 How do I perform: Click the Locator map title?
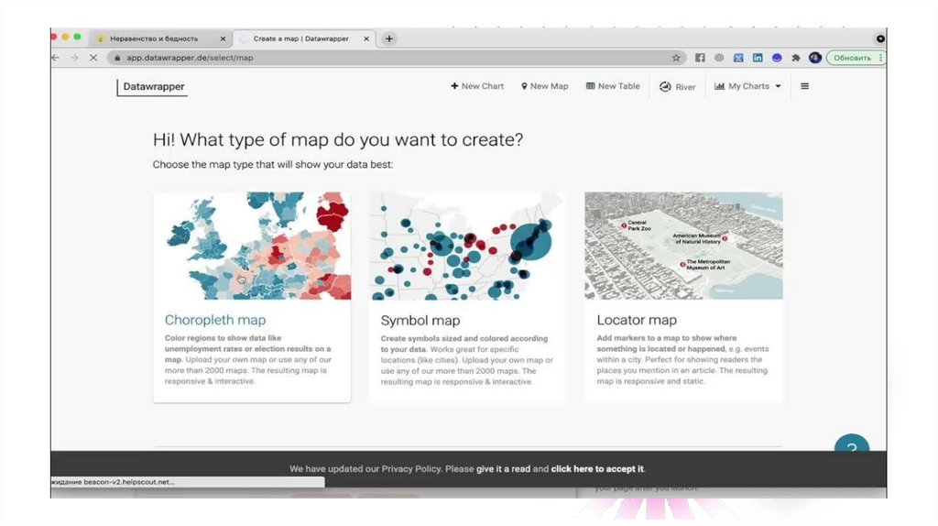point(637,320)
